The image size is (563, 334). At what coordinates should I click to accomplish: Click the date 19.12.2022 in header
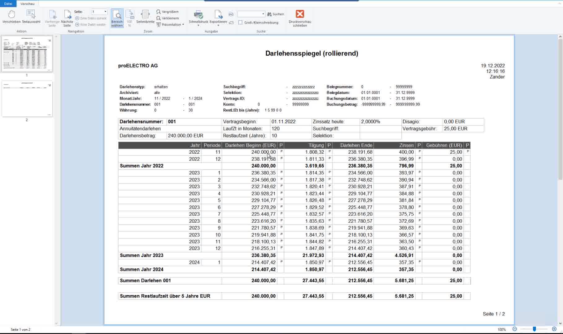point(493,66)
